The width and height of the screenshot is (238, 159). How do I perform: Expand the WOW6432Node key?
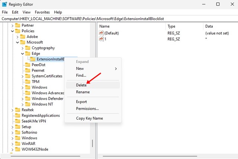(12, 150)
